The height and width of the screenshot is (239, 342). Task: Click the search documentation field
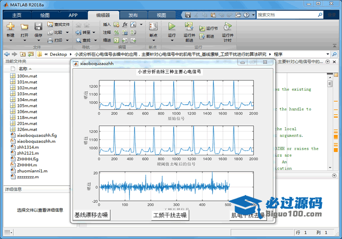(287, 15)
